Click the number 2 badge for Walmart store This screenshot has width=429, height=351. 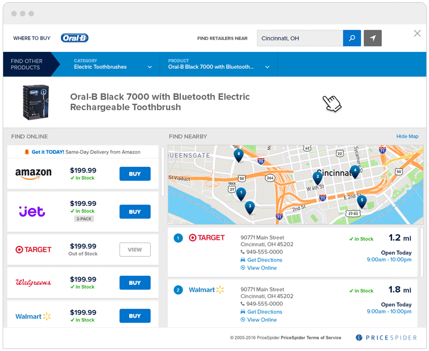point(178,290)
